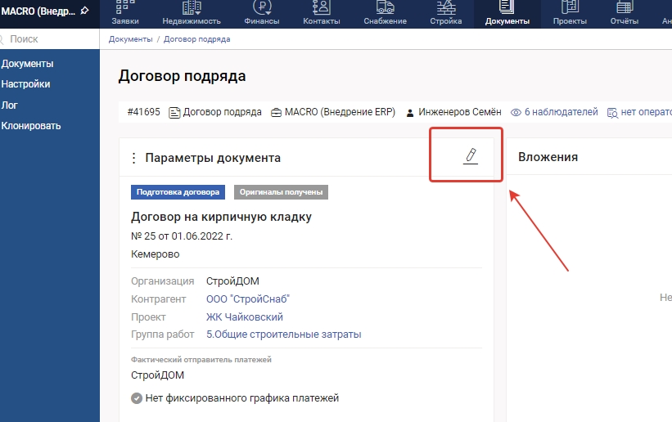672x422 pixels.
Task: Select Клонировать in the left sidebar
Action: (31, 126)
